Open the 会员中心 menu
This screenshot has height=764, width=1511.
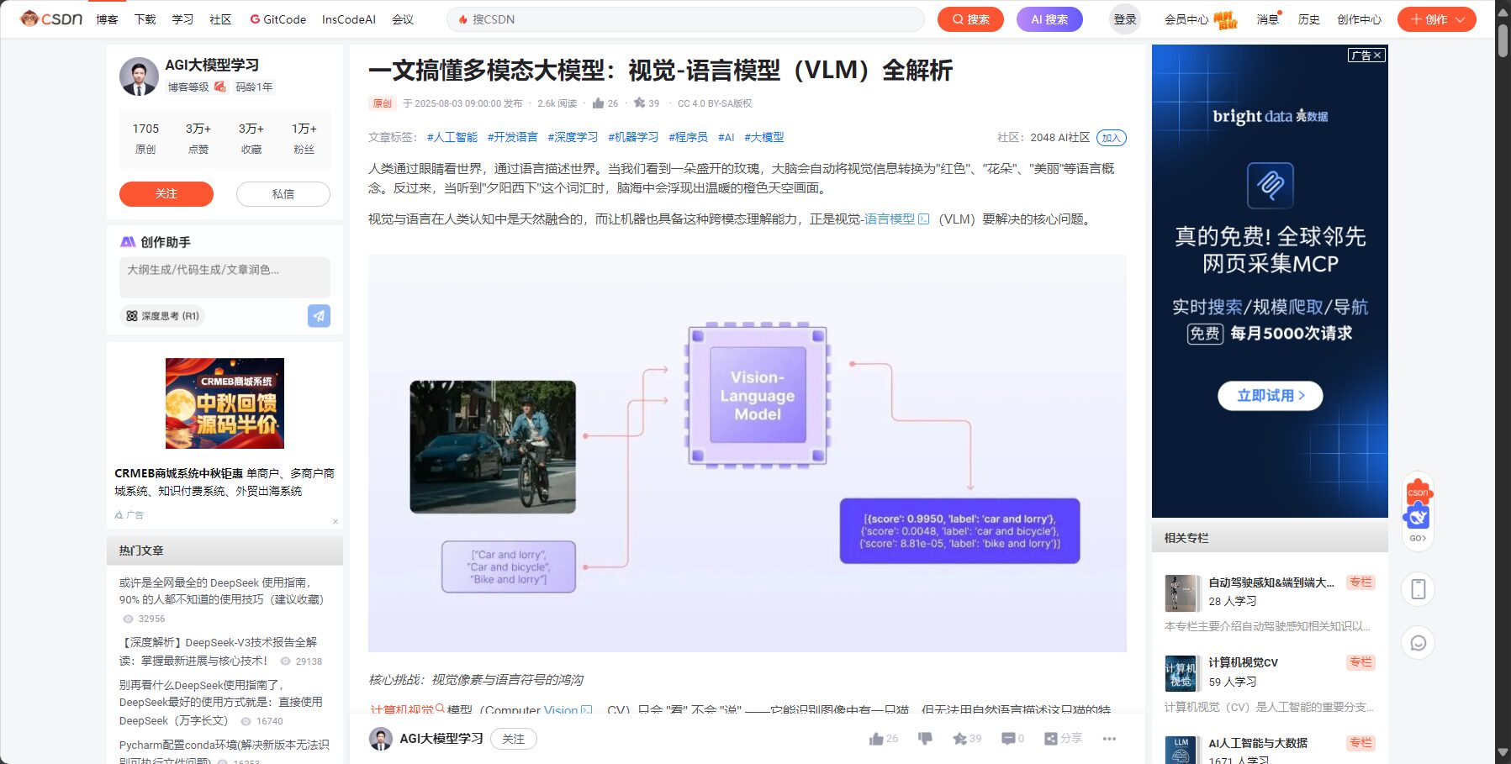[1186, 19]
